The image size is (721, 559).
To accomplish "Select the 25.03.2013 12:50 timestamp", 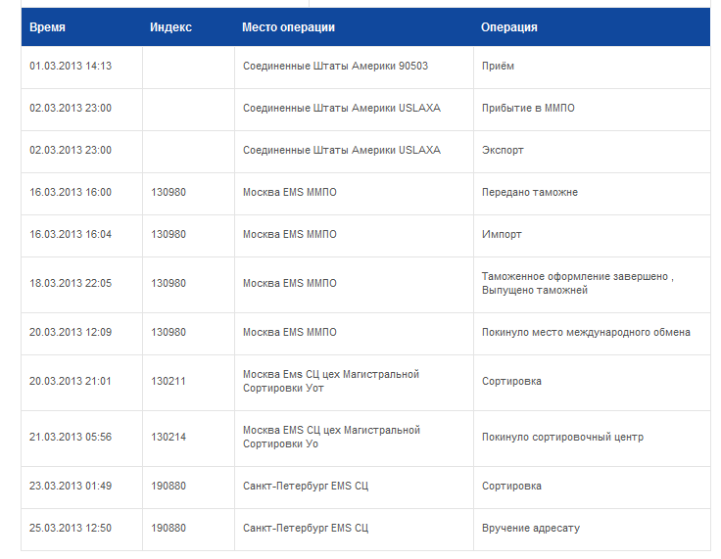I will (x=71, y=528).
